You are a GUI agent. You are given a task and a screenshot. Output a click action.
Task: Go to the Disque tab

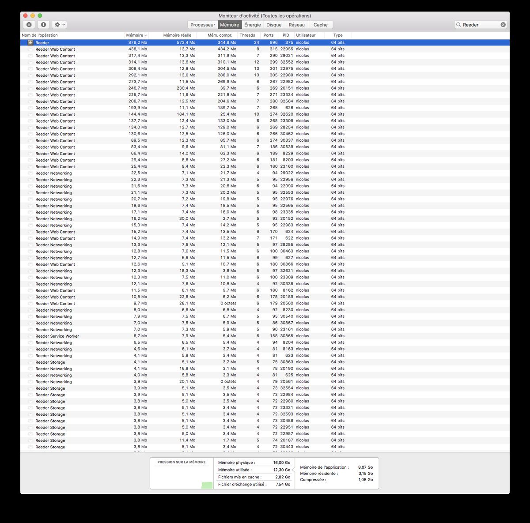point(274,25)
